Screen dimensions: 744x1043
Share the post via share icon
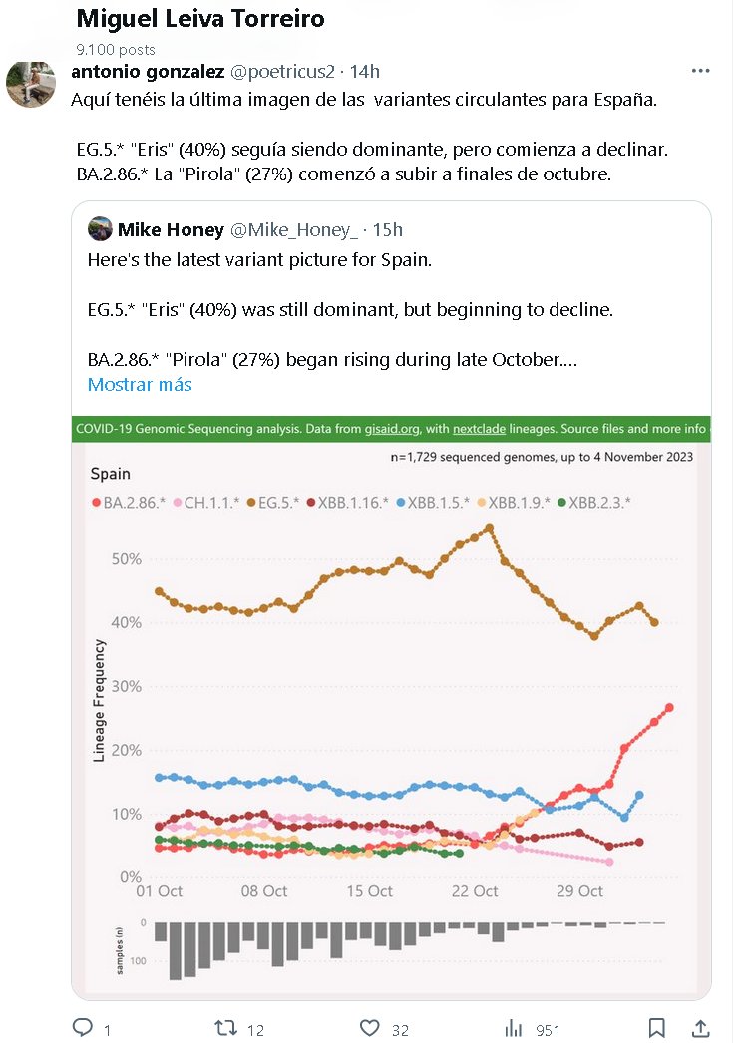(x=700, y=1028)
